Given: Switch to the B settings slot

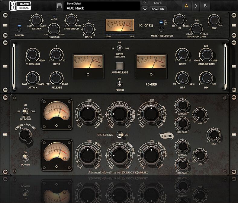Looking at the screenshot, I should tap(205, 6).
